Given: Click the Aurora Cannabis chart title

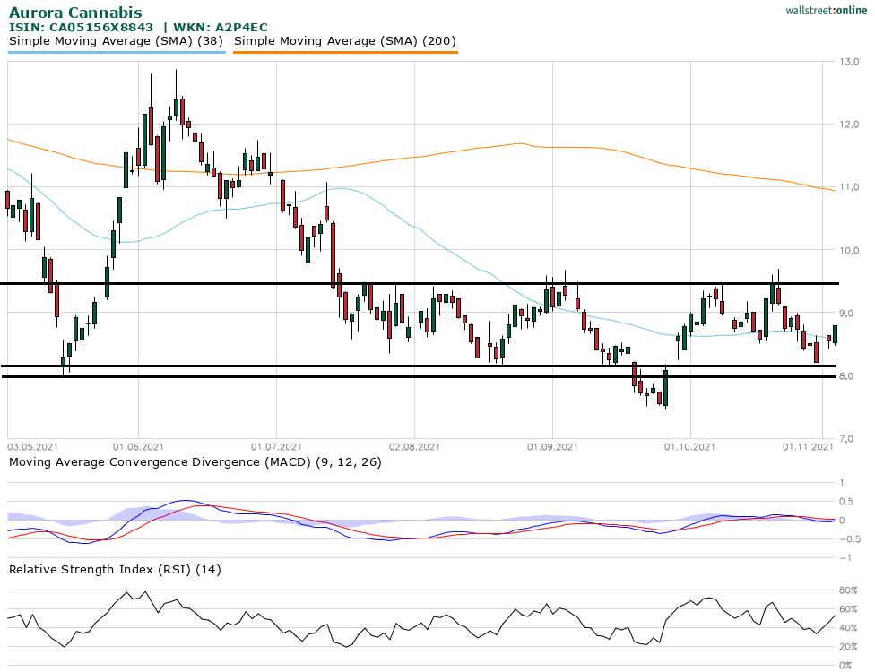Looking at the screenshot, I should 75,13.
